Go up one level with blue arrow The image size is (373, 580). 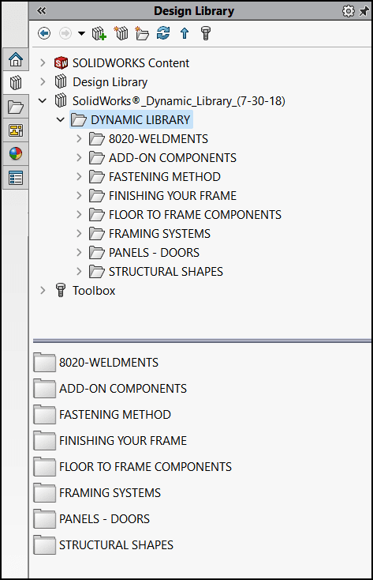tap(185, 33)
